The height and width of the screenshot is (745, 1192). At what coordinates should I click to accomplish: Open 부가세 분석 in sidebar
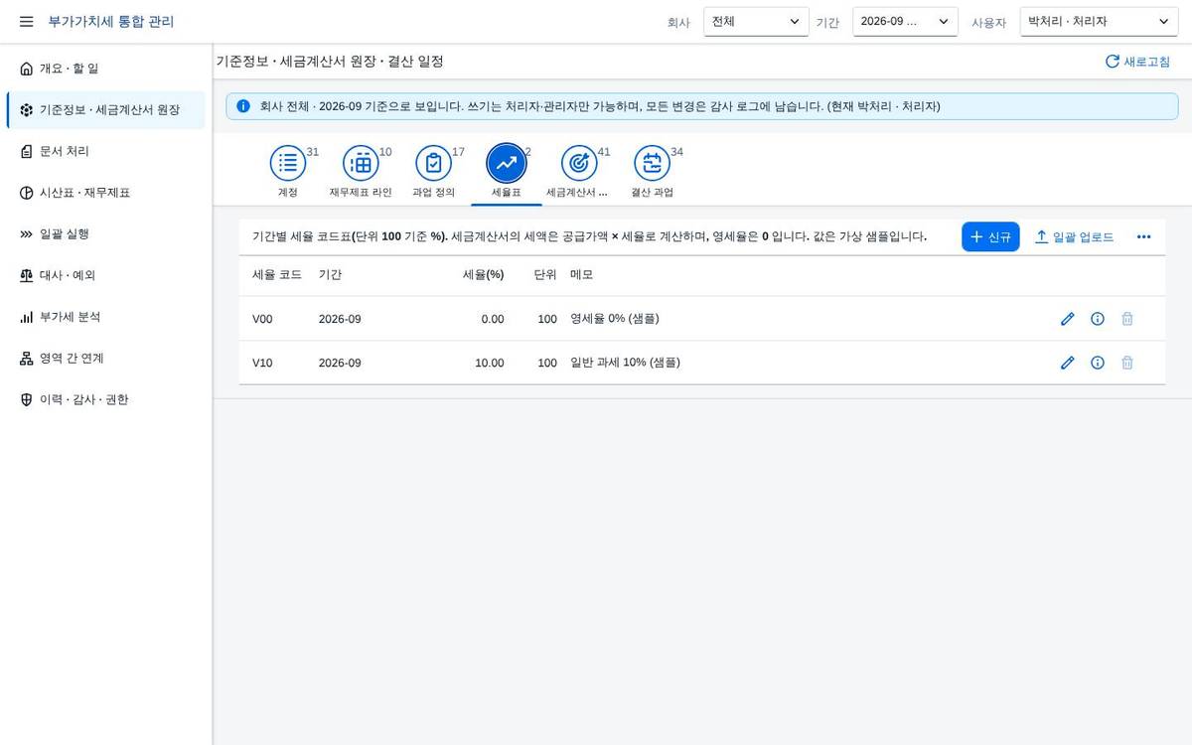pyautogui.click(x=105, y=317)
